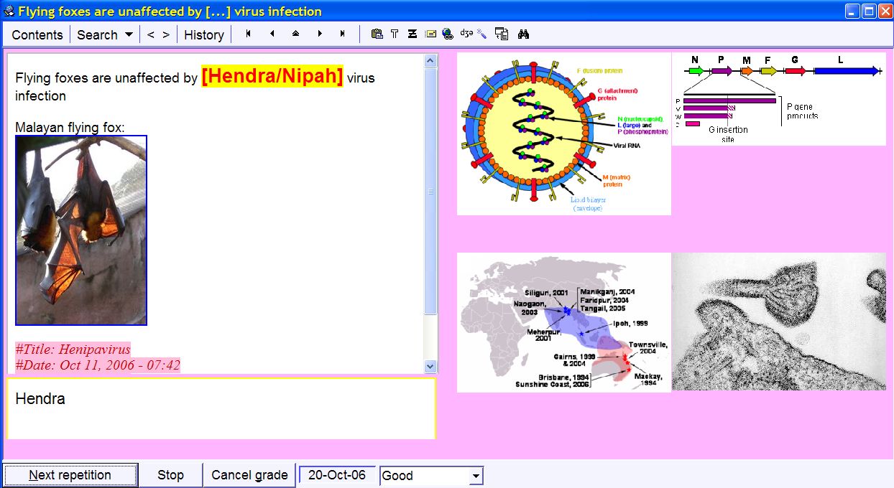Click the globe web link icon
The image size is (894, 488).
(x=448, y=34)
